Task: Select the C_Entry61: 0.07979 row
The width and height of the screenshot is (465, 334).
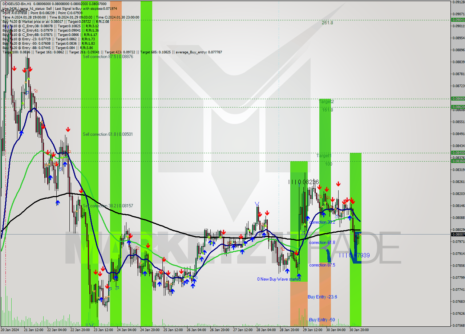Action: [x=51, y=30]
